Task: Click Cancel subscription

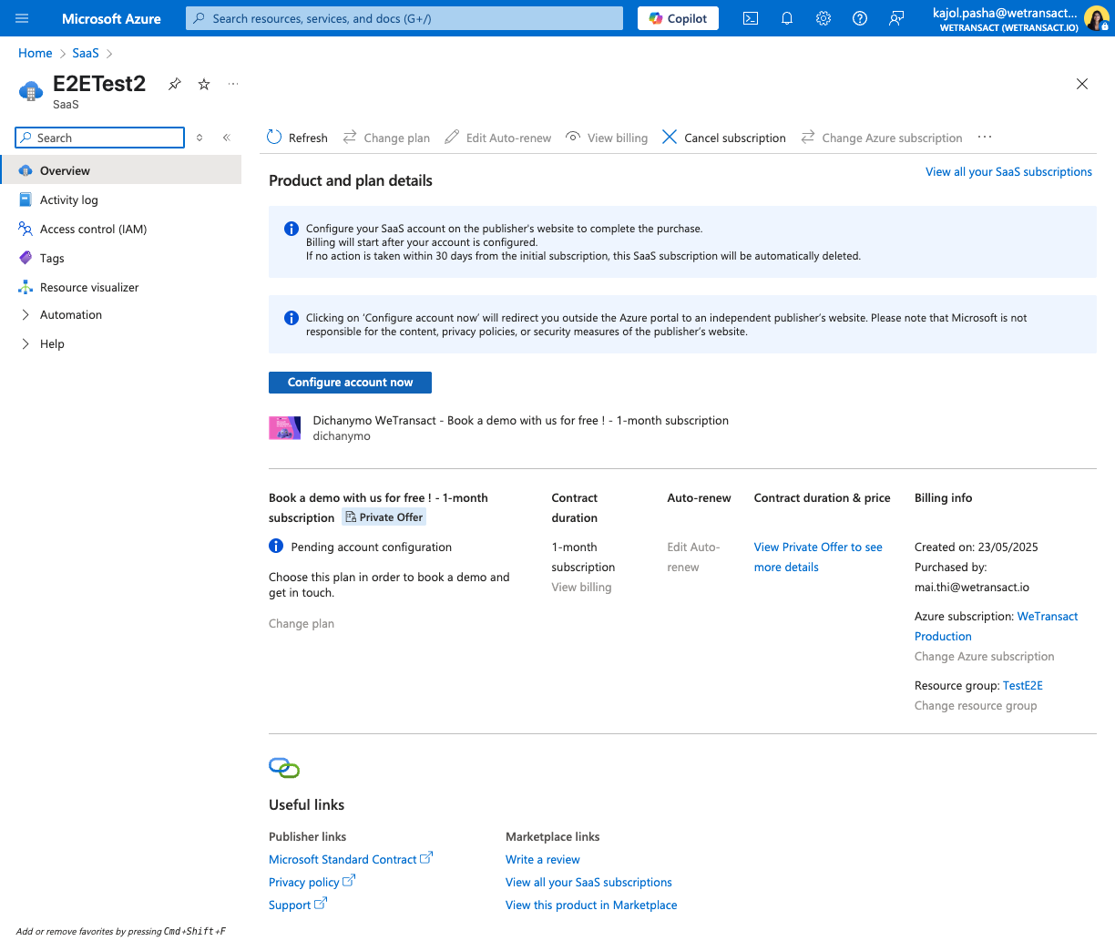Action: [724, 138]
